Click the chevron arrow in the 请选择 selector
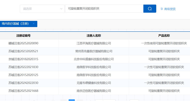This screenshot has width=190, height=101. (61, 9)
